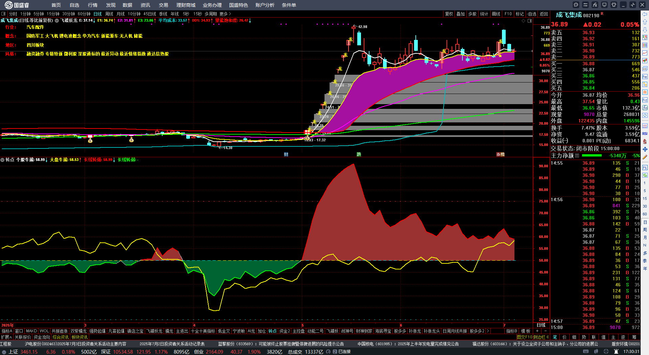Open the 指标A indicator group menu

tap(7, 331)
